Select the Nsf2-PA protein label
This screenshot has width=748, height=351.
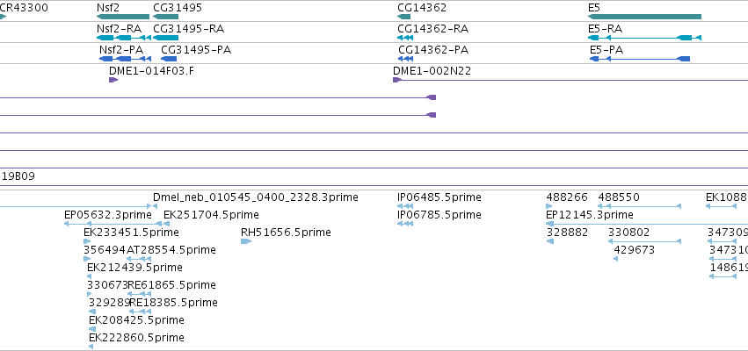click(121, 49)
